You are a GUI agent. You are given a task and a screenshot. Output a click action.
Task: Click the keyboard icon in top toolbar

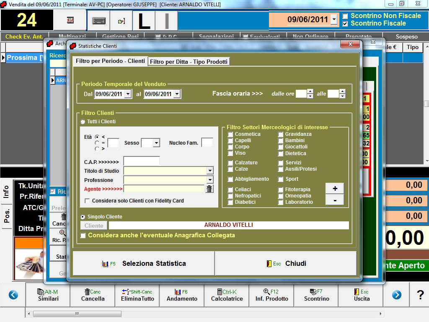coord(99,21)
